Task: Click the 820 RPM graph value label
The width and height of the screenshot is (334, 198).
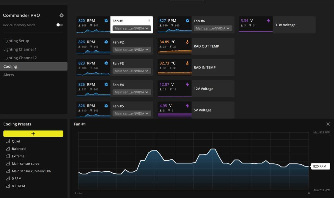Action: pos(320,166)
